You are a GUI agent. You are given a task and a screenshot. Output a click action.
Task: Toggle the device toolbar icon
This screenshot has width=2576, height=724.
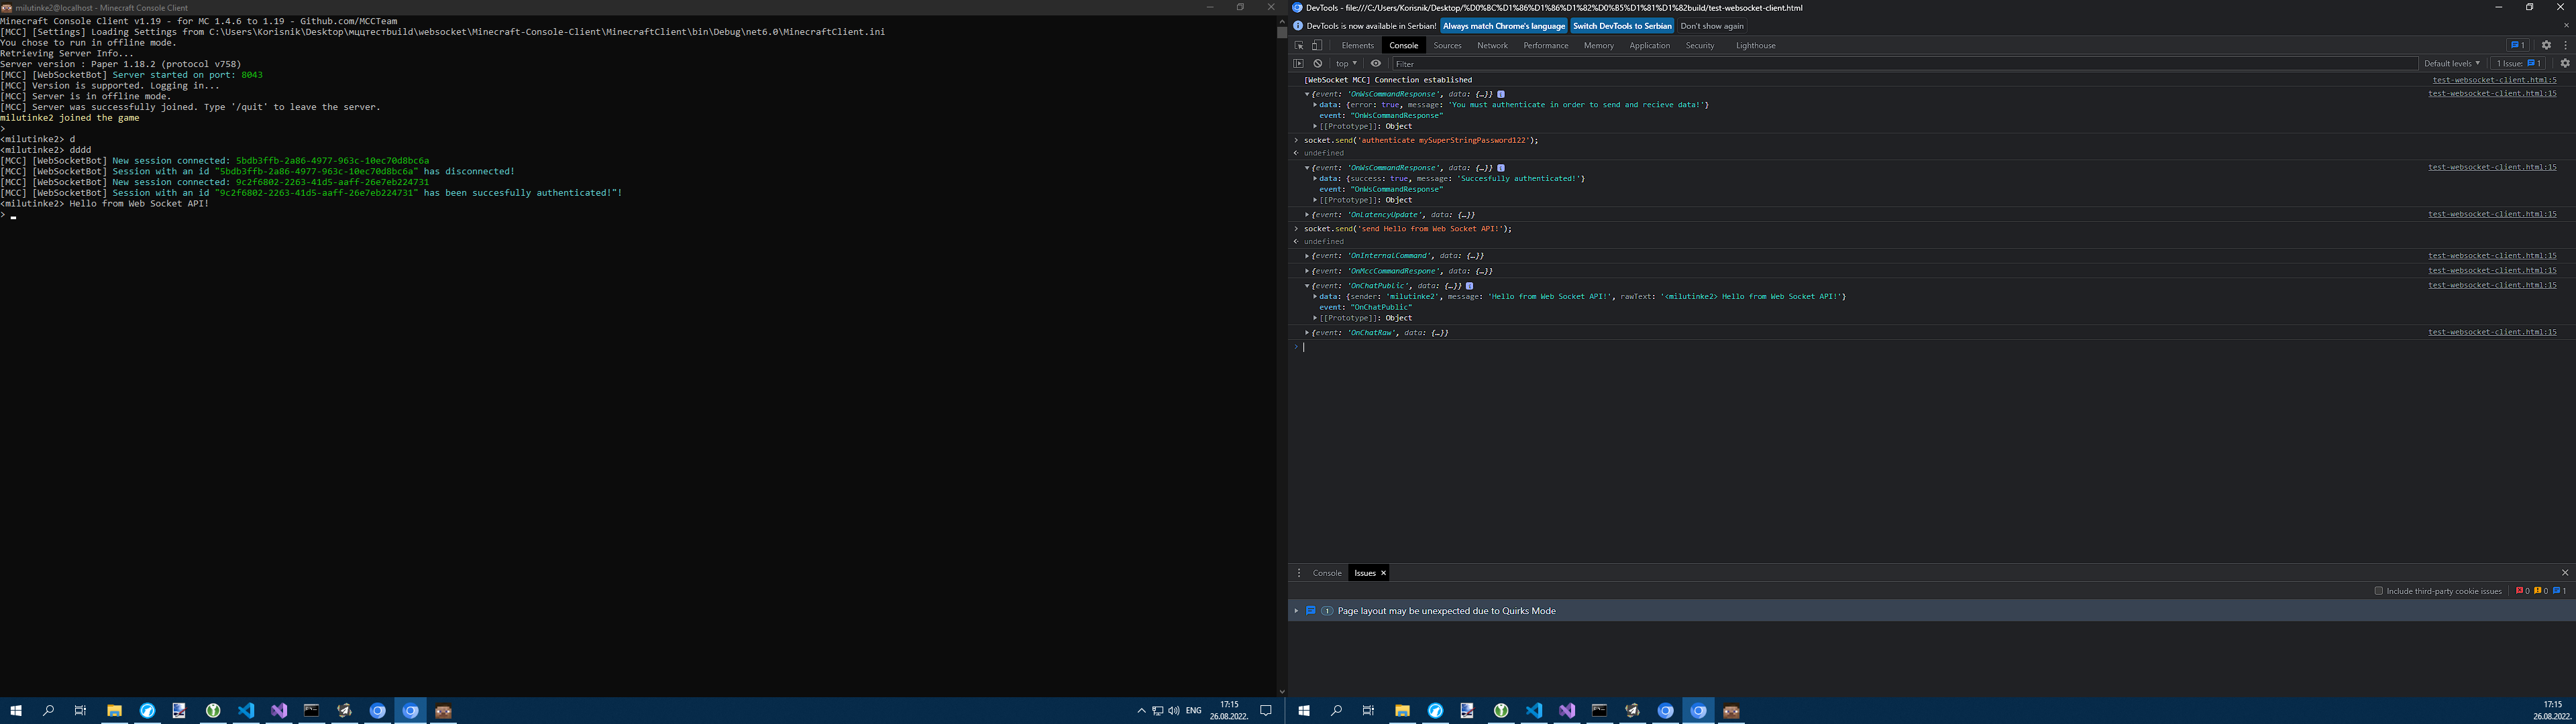[x=1317, y=45]
